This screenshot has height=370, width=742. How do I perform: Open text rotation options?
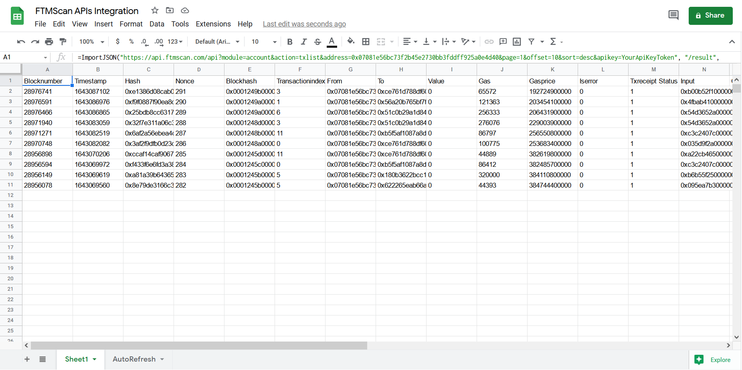click(468, 42)
